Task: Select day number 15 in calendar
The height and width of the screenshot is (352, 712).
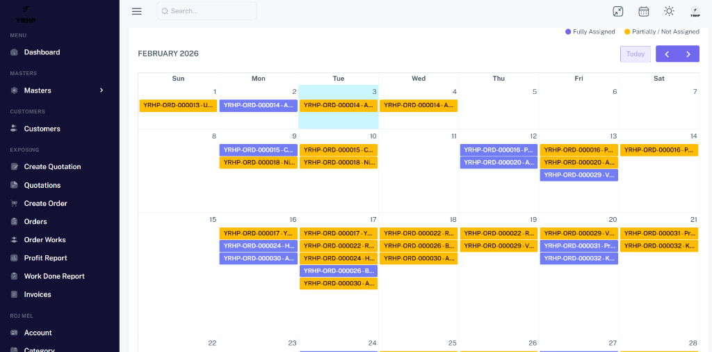Action: click(213, 220)
